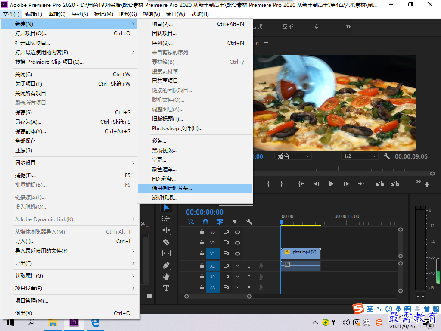Image resolution: width=441 pixels, height=331 pixels.
Task: Select the Type tool
Action: 166,288
